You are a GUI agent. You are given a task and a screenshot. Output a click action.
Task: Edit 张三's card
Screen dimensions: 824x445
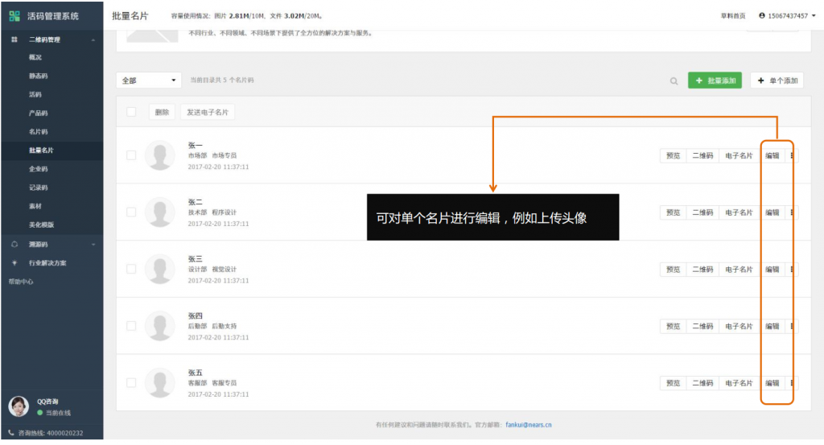(772, 269)
